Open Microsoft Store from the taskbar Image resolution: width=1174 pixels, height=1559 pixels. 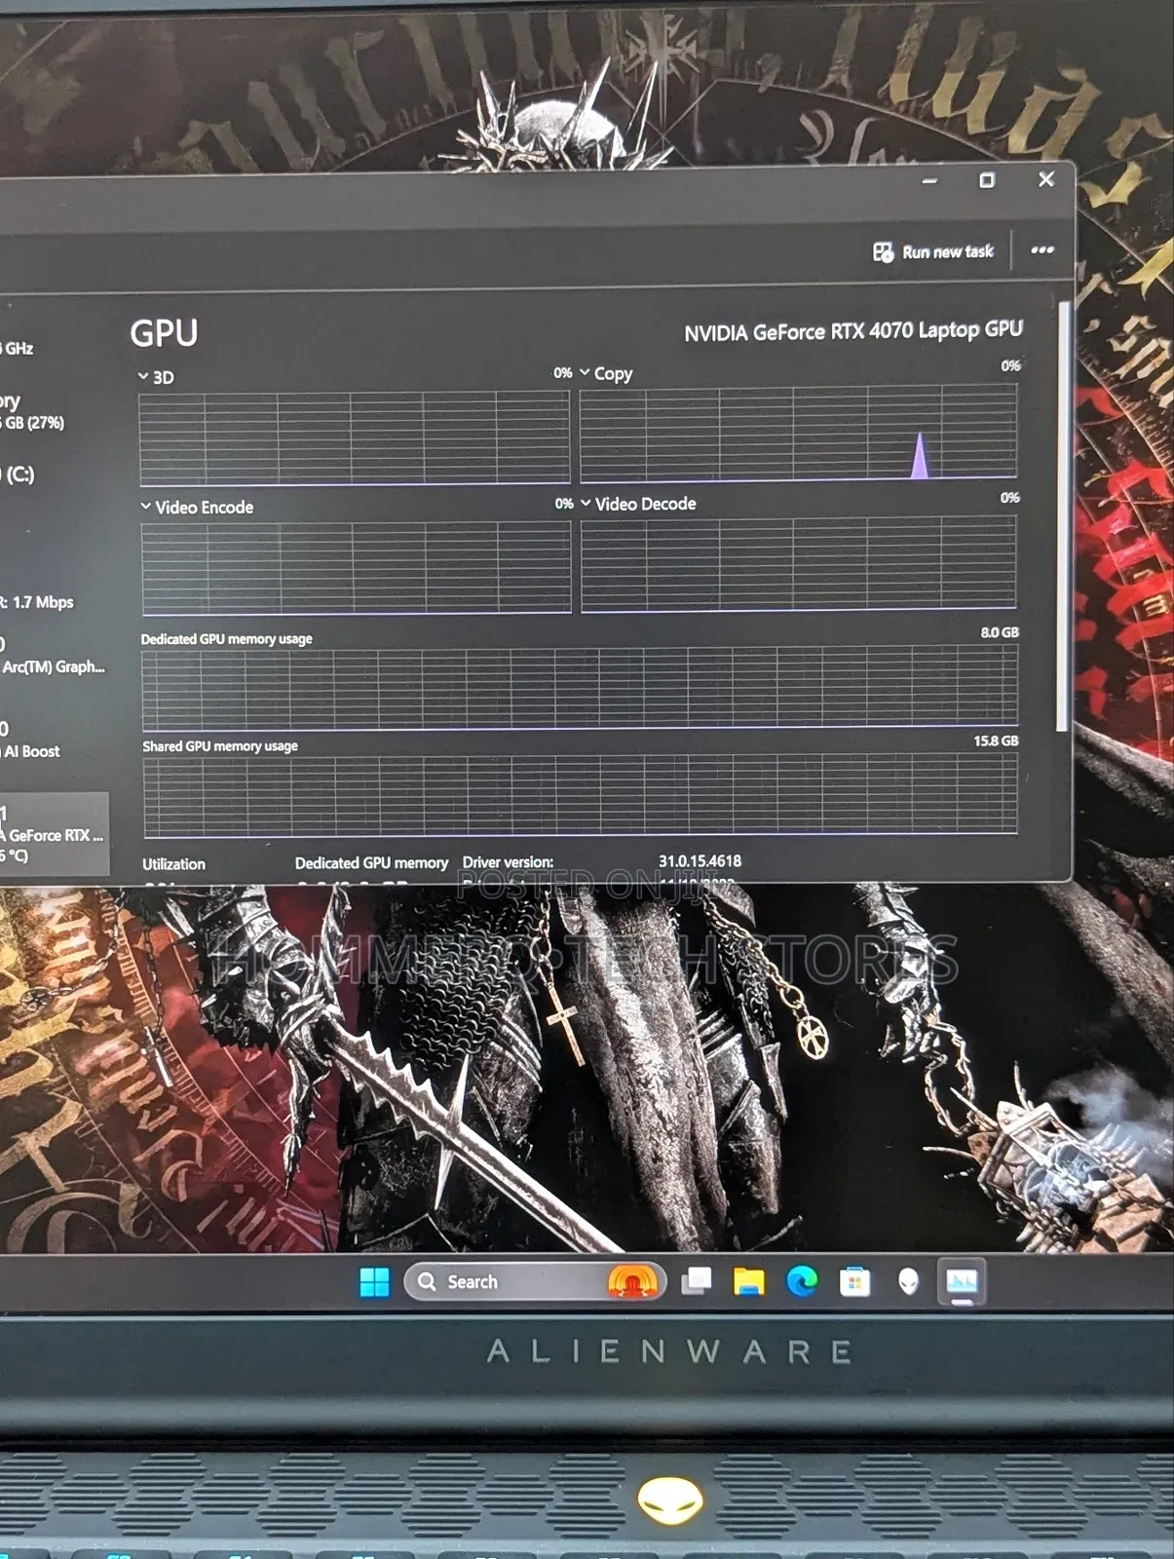tap(854, 1281)
